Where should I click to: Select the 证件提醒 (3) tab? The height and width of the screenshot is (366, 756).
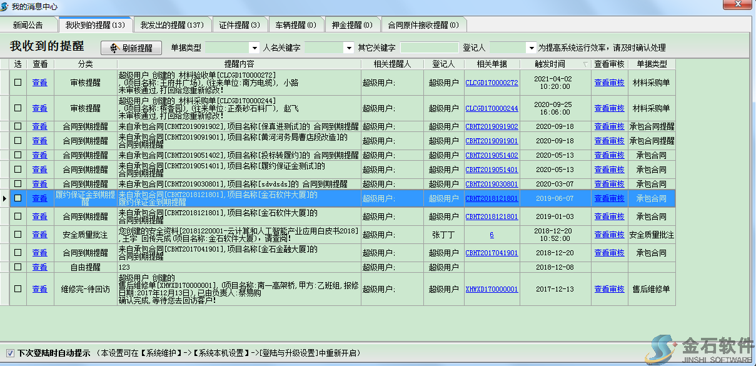(239, 26)
